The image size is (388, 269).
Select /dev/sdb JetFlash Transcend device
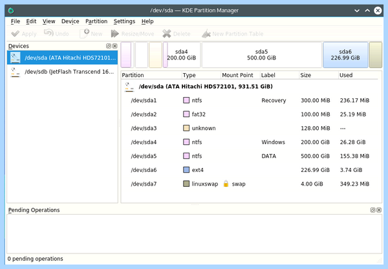pyautogui.click(x=62, y=72)
